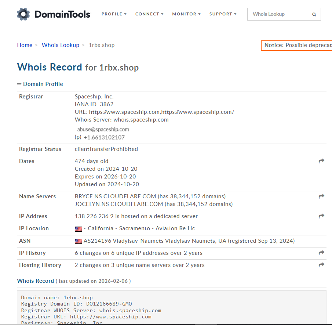
Task: Click phone number +1.6613102107
Action: coord(104,137)
